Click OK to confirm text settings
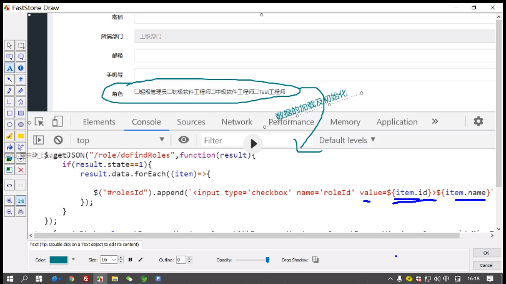Screen dimensions: 506x284 486,253
